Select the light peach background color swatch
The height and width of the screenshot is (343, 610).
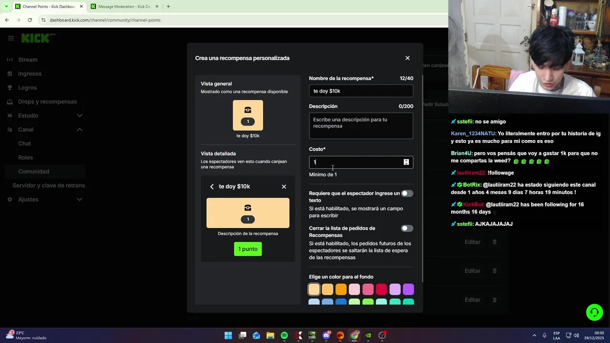(314, 289)
